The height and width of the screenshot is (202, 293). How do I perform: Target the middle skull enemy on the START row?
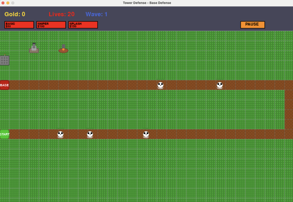coord(90,134)
